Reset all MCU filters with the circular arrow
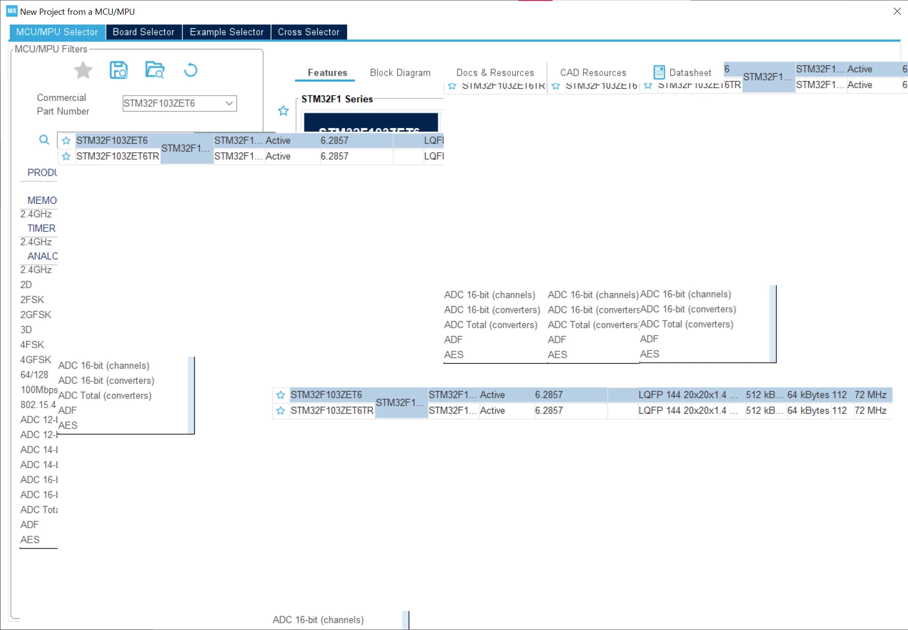This screenshot has height=630, width=908. tap(191, 70)
